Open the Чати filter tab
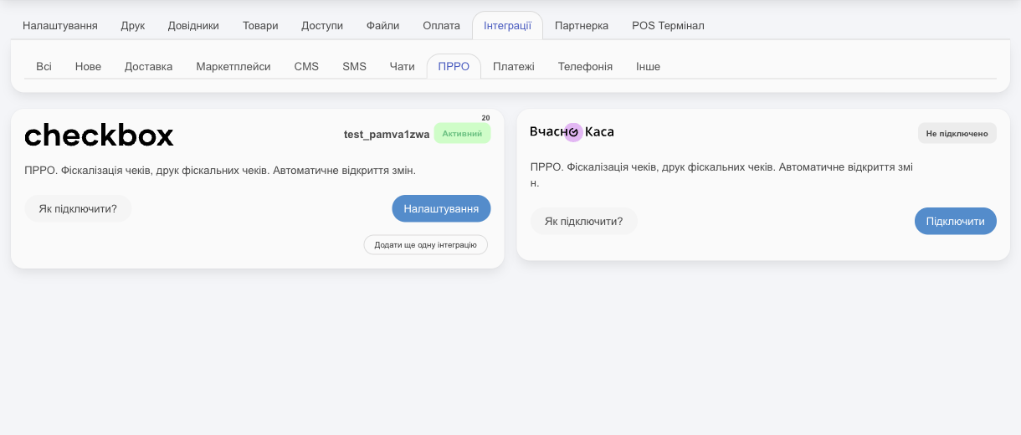Screen dimensions: 1021x435 click(x=403, y=67)
